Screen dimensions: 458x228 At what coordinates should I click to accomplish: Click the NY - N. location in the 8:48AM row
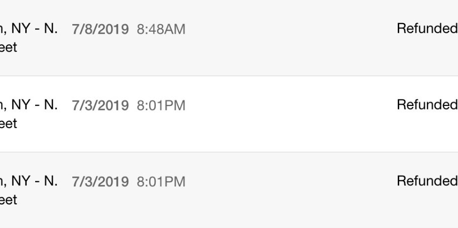click(34, 29)
